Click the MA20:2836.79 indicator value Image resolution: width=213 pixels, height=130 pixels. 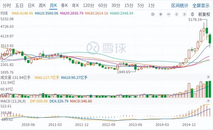(72, 13)
